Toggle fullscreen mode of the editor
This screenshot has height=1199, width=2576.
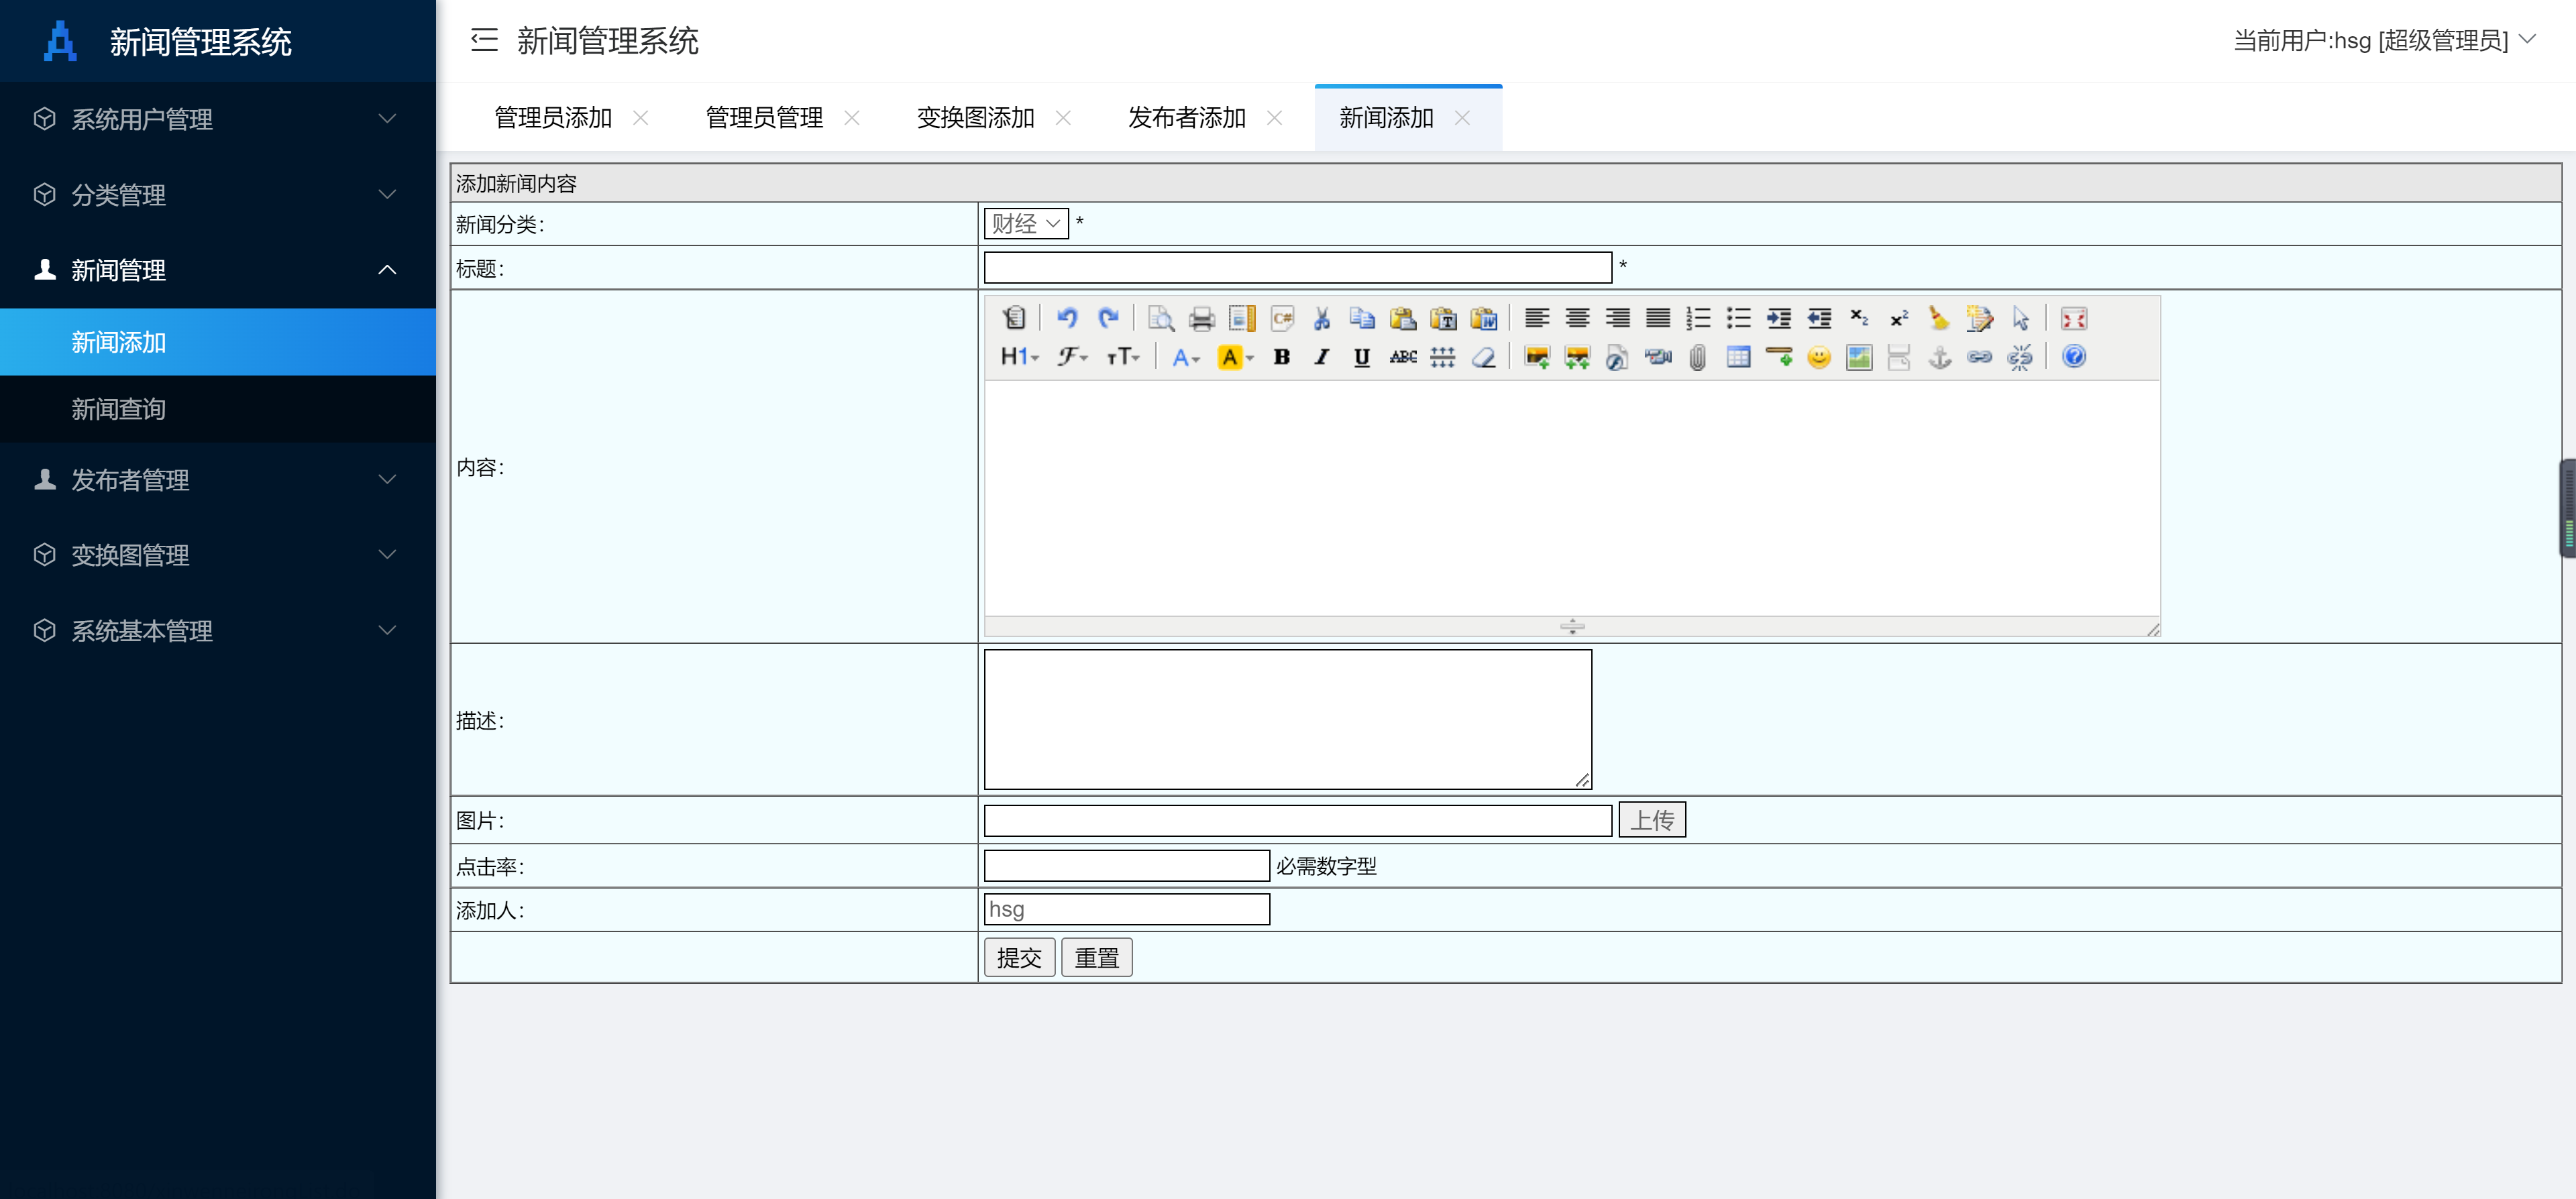pyautogui.click(x=2073, y=318)
